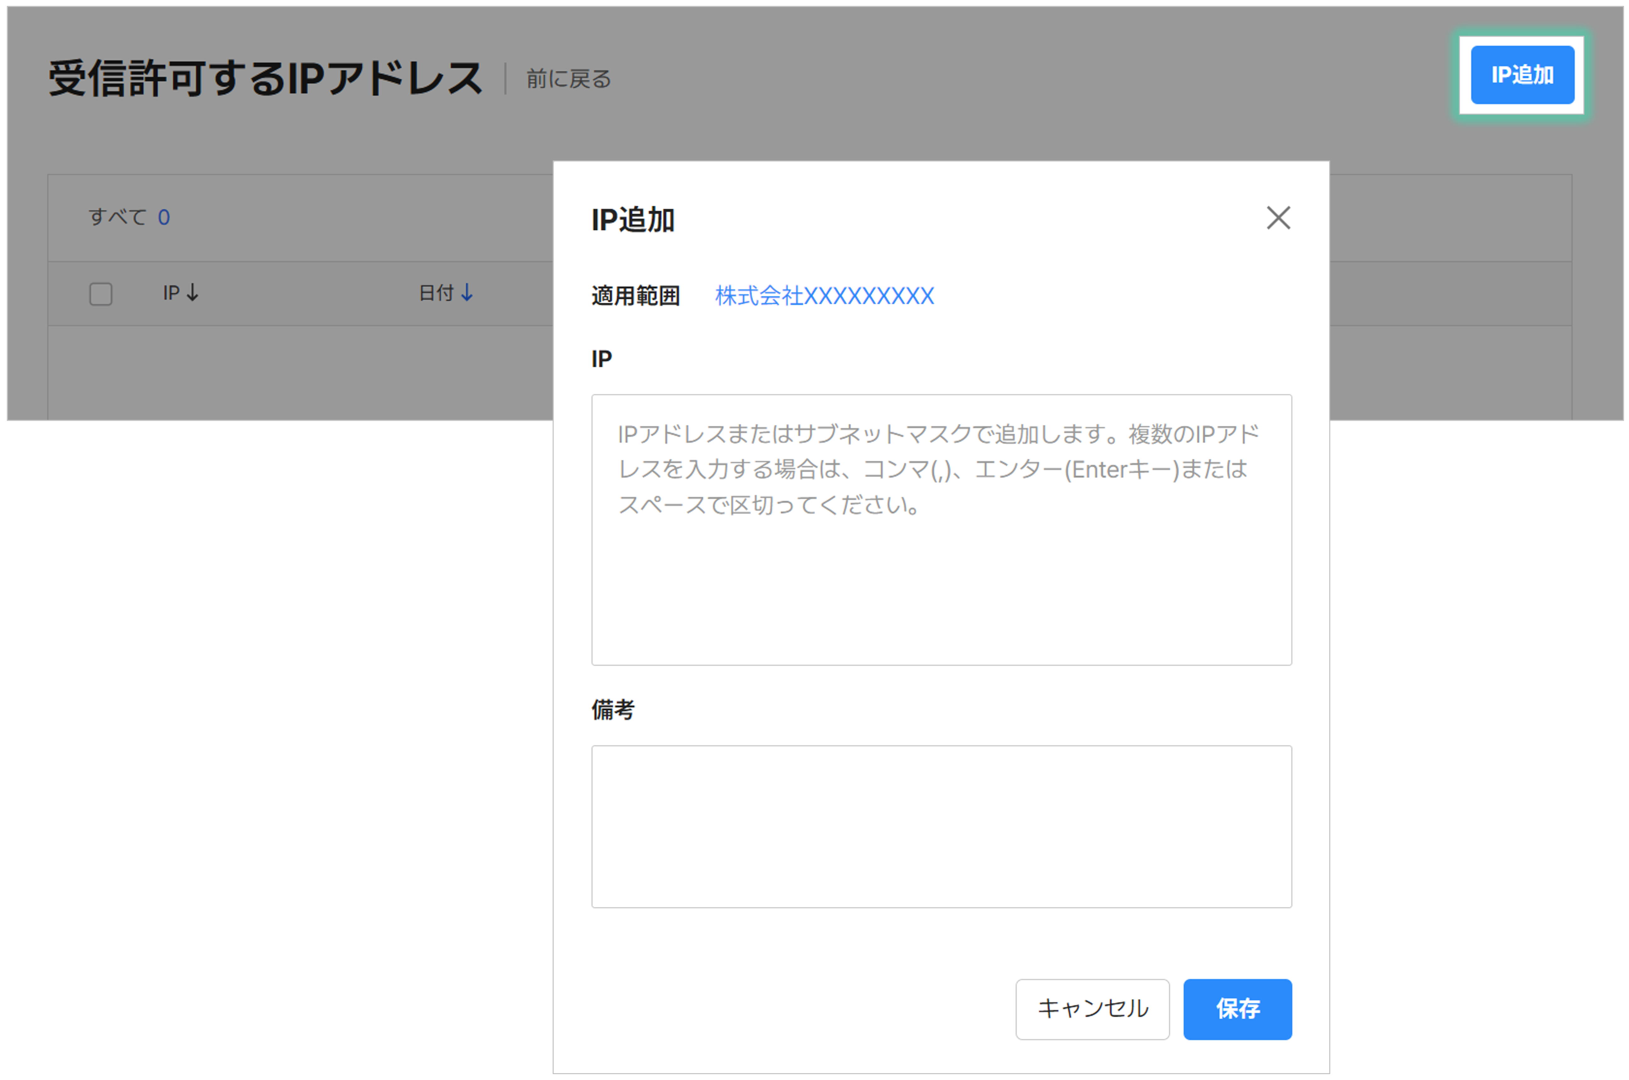The width and height of the screenshot is (1629, 1080).
Task: Click the blue count 0 next to すべて
Action: 163,218
